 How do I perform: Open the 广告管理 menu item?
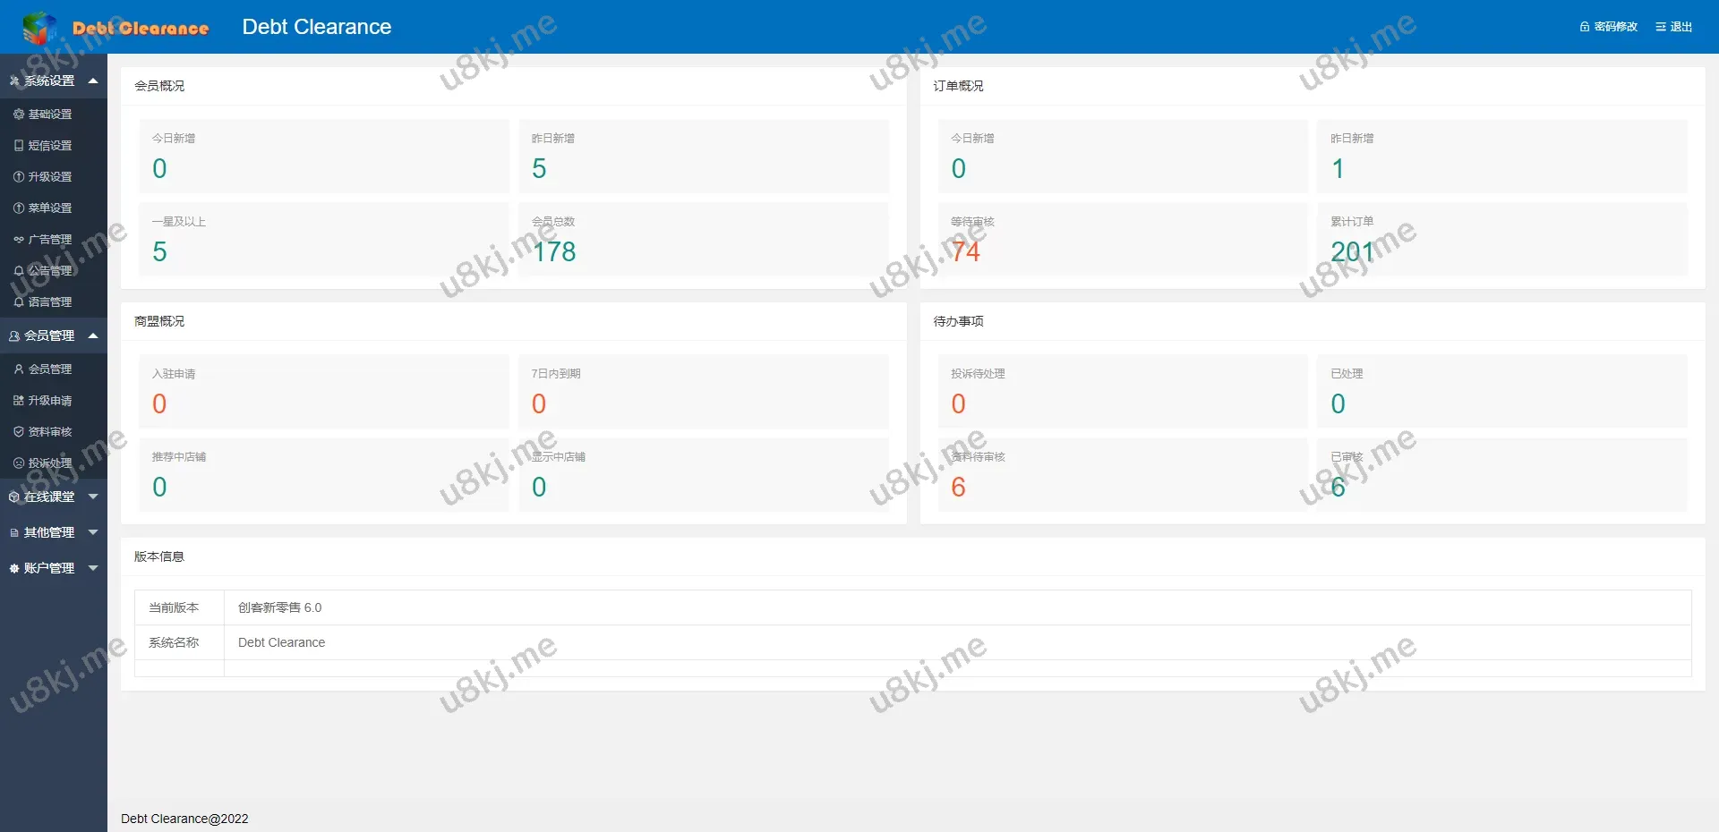(50, 240)
